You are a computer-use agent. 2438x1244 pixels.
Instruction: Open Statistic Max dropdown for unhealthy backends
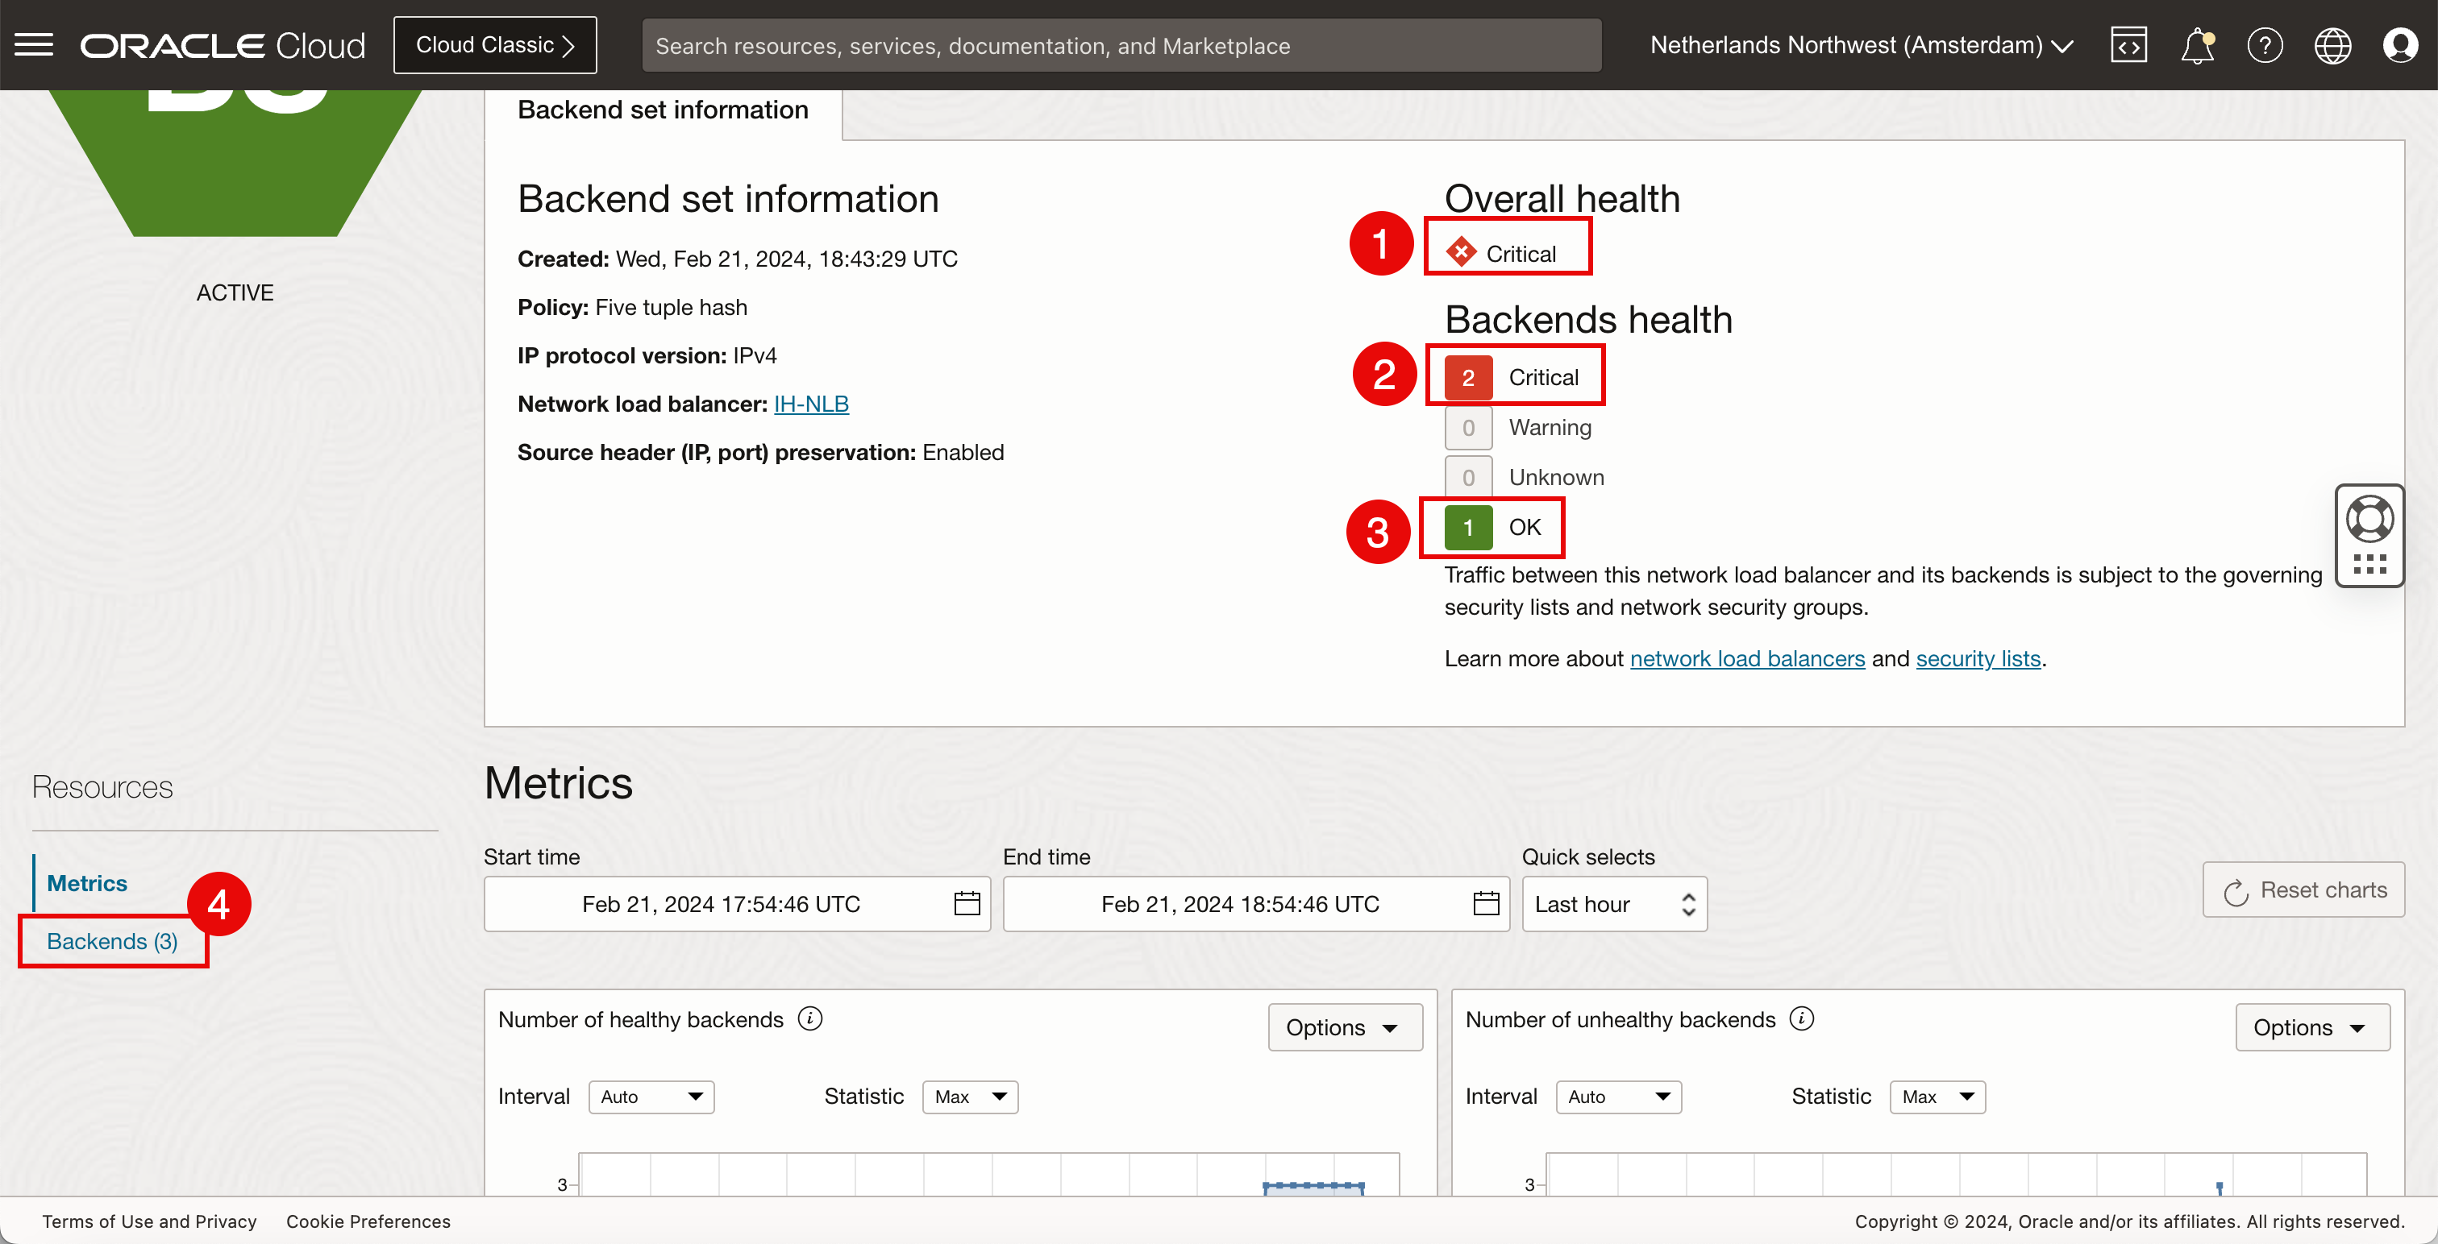[1937, 1097]
